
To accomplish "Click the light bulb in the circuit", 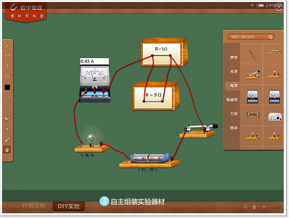I will point(91,140).
